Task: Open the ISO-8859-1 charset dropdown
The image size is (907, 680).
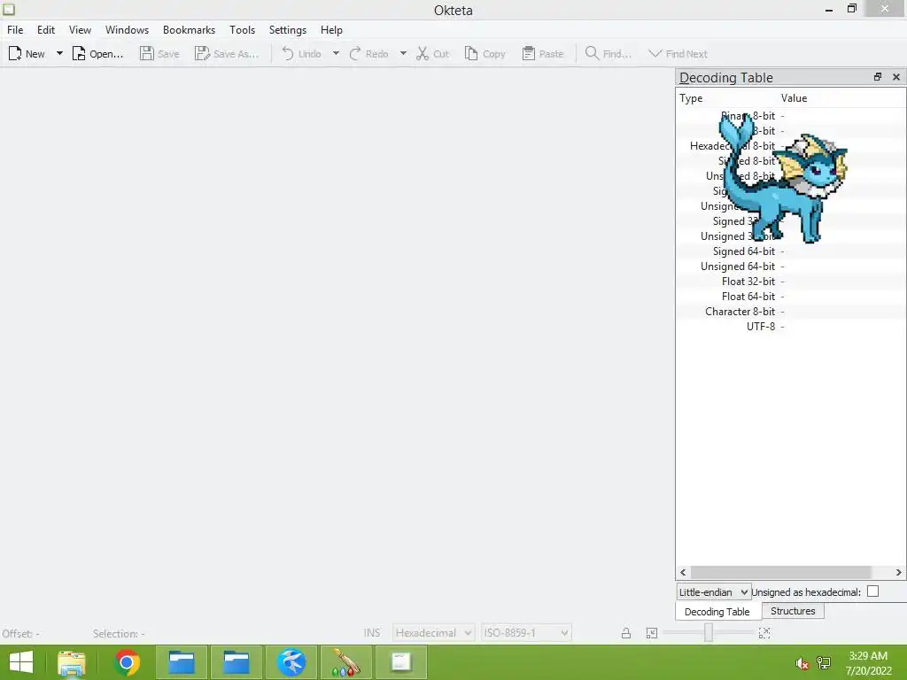Action: pos(526,633)
